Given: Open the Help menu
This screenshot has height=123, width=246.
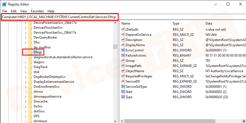Looking at the screenshot, I should tap(51, 11).
